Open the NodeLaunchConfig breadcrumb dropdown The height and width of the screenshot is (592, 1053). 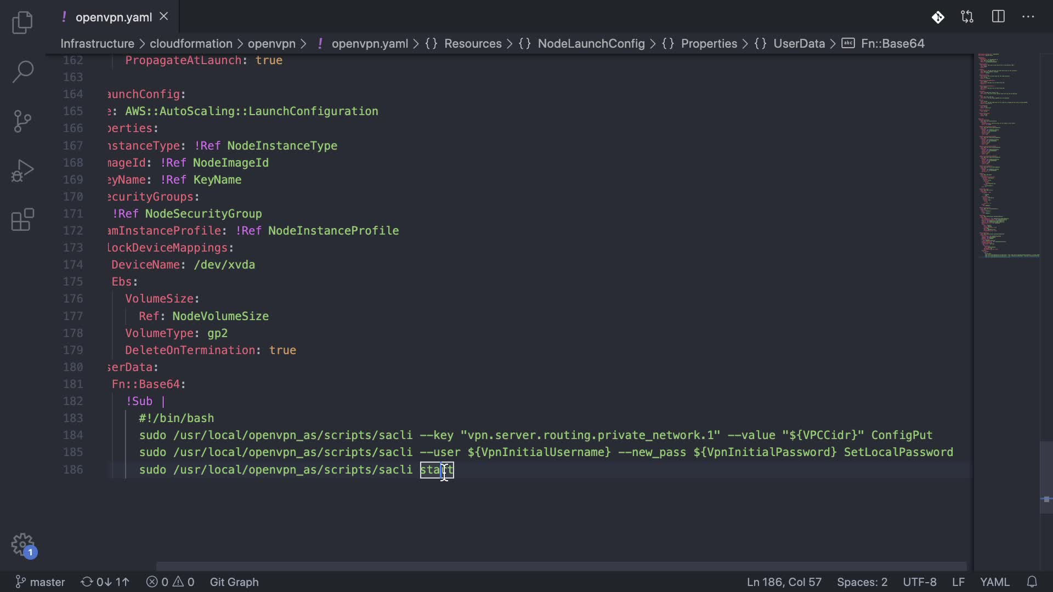coord(591,43)
